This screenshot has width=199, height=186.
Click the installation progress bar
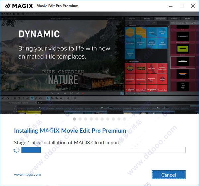103,150
